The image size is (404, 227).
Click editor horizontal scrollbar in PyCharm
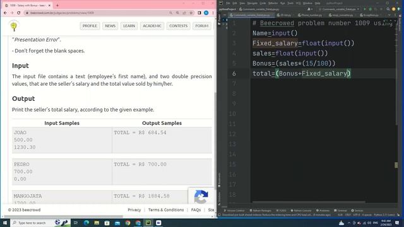pos(309,202)
